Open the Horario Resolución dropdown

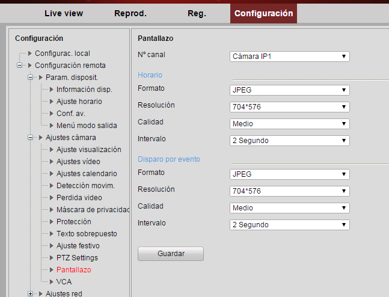coord(290,107)
